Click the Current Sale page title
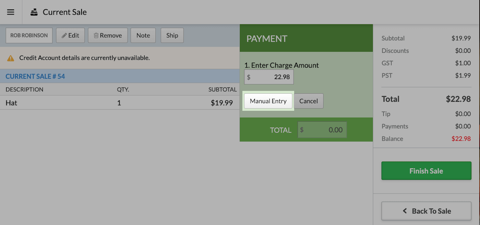Screen dimensions: 480x225 [65, 12]
